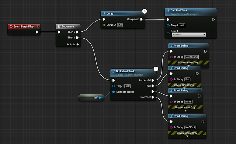Click the output exec pin on Successful Print String
236x144 pixels.
(x=205, y=51)
